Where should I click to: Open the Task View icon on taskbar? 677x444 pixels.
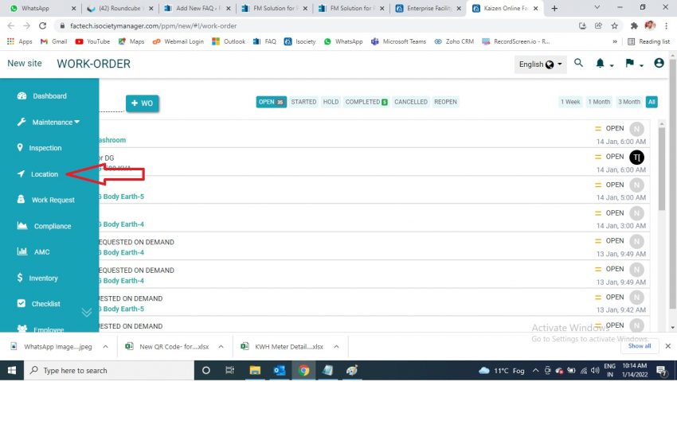(x=229, y=370)
